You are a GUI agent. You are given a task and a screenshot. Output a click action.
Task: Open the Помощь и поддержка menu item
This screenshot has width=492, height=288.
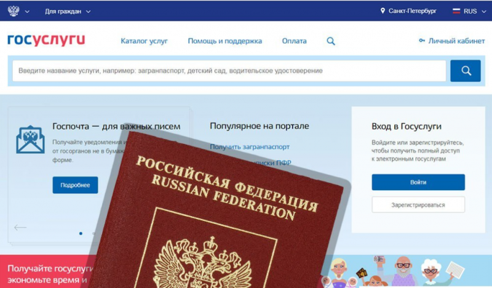(224, 41)
